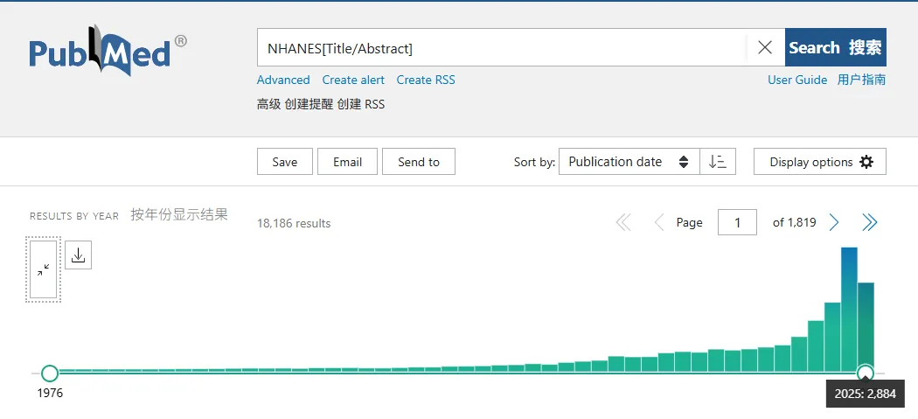Click the page number input field
This screenshot has width=918, height=419.
[737, 223]
